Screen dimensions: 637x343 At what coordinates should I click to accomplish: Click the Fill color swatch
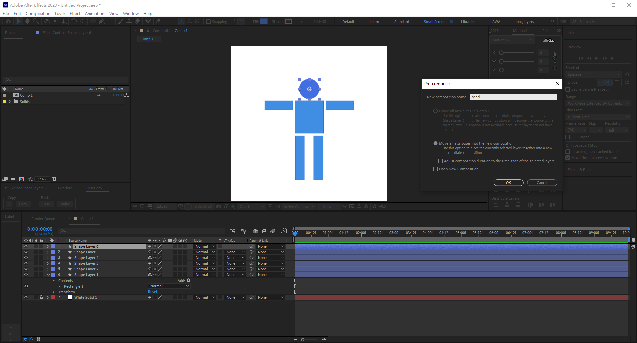[264, 21]
